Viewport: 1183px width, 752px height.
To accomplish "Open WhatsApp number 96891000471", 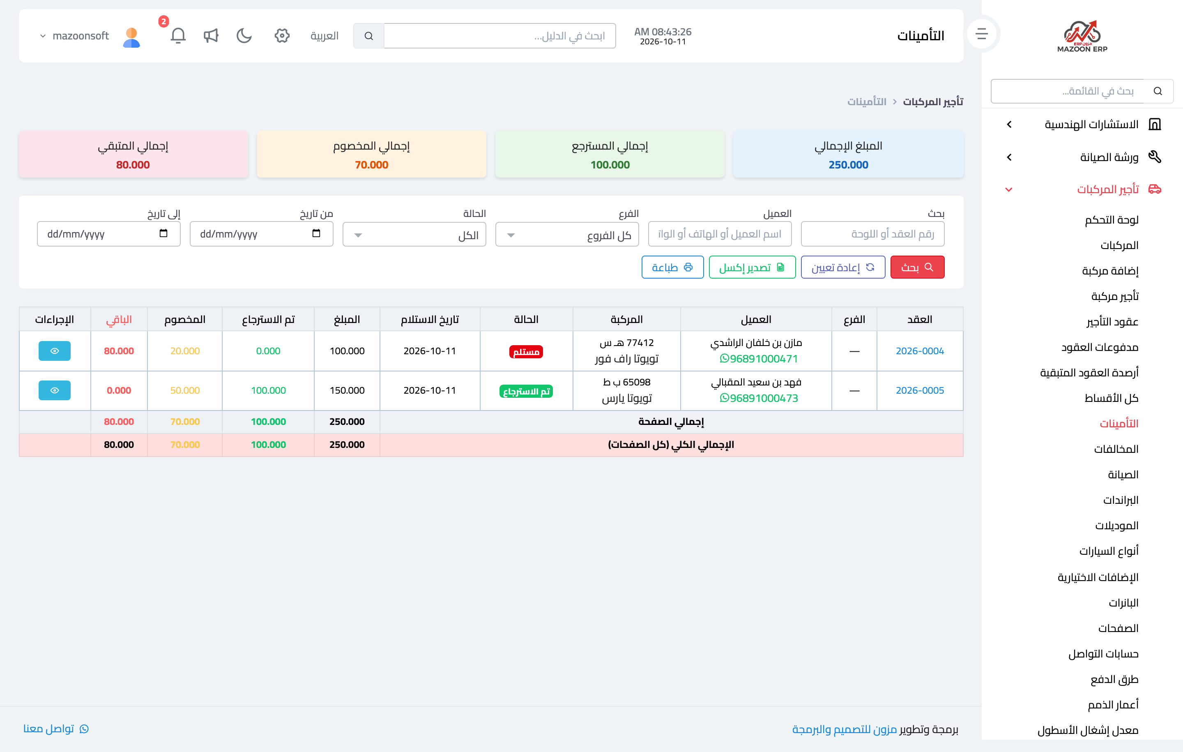I will pyautogui.click(x=759, y=359).
